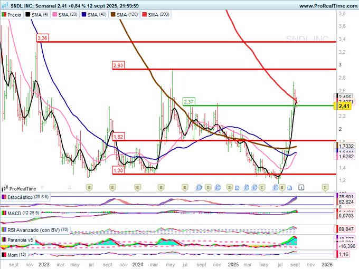Click the RSI Avanzado indicator settings icon
This screenshot has width=359, height=269.
pyautogui.click(x=4, y=230)
